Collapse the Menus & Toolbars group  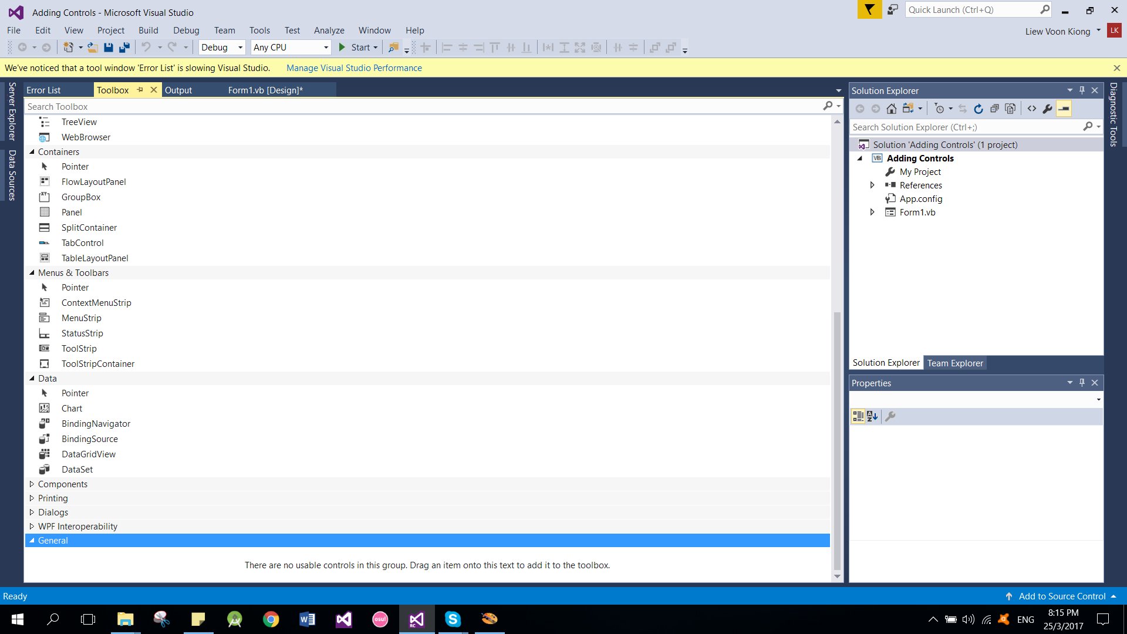[x=32, y=272]
